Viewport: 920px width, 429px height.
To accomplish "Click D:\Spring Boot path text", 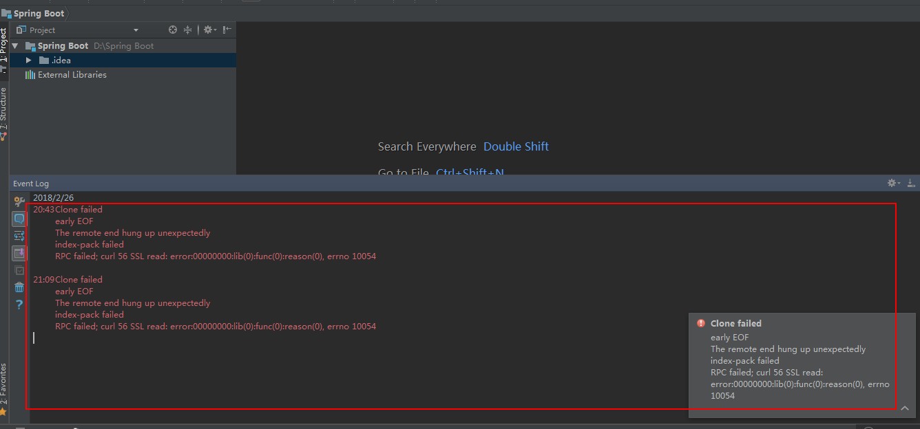I will [x=124, y=45].
